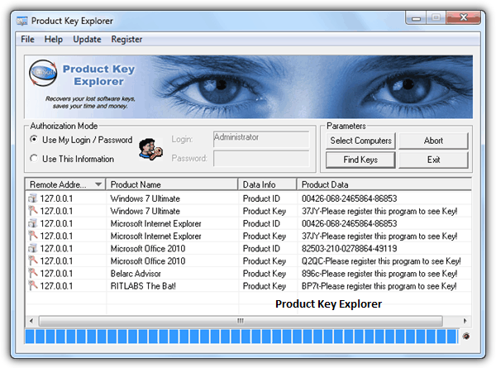496x368 pixels.
Task: Open the Help menu
Action: pyautogui.click(x=53, y=39)
